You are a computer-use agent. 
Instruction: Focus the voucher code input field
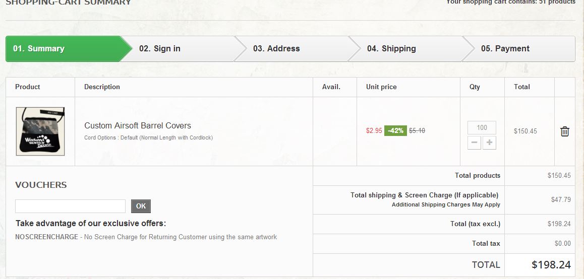point(70,206)
